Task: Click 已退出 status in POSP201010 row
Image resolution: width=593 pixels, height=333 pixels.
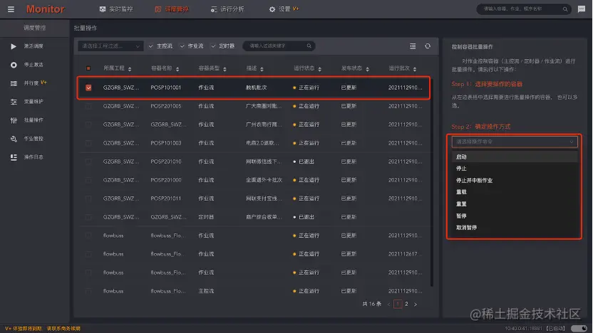Action: pos(304,162)
